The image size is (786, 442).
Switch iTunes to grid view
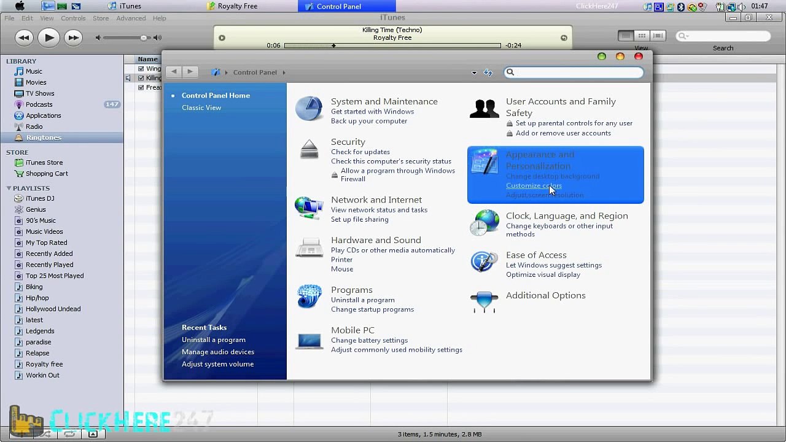click(x=642, y=36)
